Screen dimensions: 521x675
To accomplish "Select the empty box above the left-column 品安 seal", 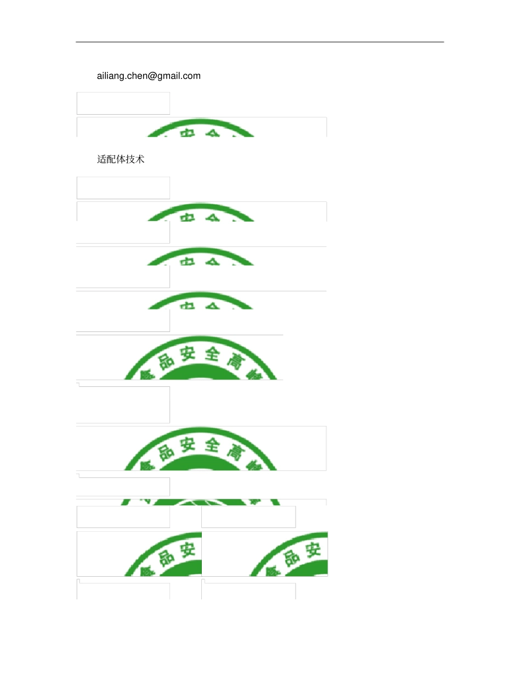I will [x=123, y=517].
